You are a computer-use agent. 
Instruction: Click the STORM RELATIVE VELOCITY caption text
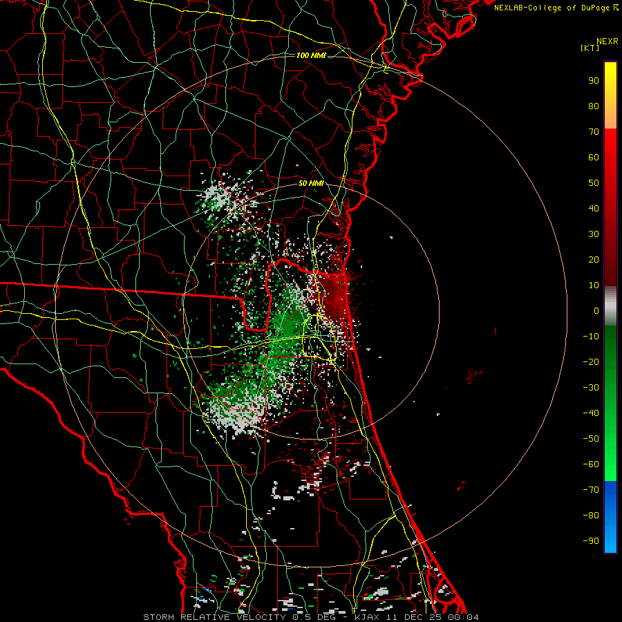tap(216, 617)
